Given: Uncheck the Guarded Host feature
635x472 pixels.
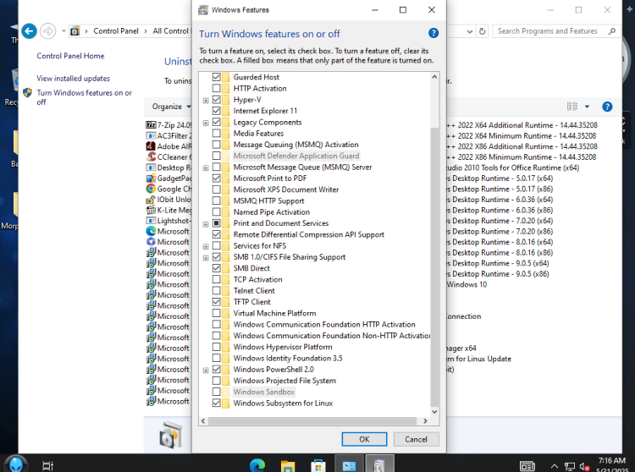Looking at the screenshot, I should 216,77.
